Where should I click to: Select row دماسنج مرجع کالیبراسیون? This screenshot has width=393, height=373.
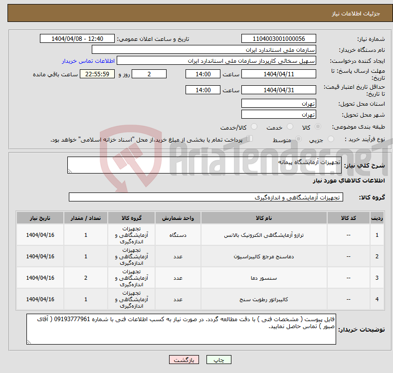point(200,256)
